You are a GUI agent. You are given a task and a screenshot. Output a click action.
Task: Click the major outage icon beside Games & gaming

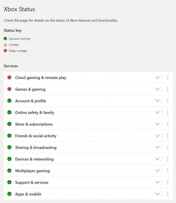(9, 89)
